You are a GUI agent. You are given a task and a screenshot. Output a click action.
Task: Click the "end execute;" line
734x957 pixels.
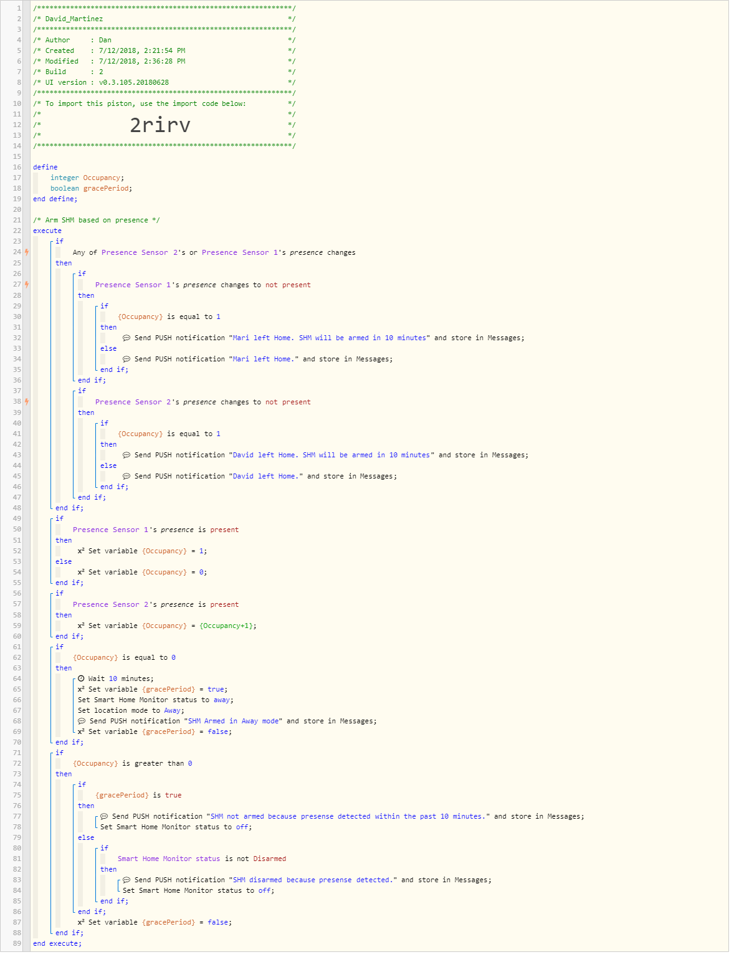tap(57, 943)
